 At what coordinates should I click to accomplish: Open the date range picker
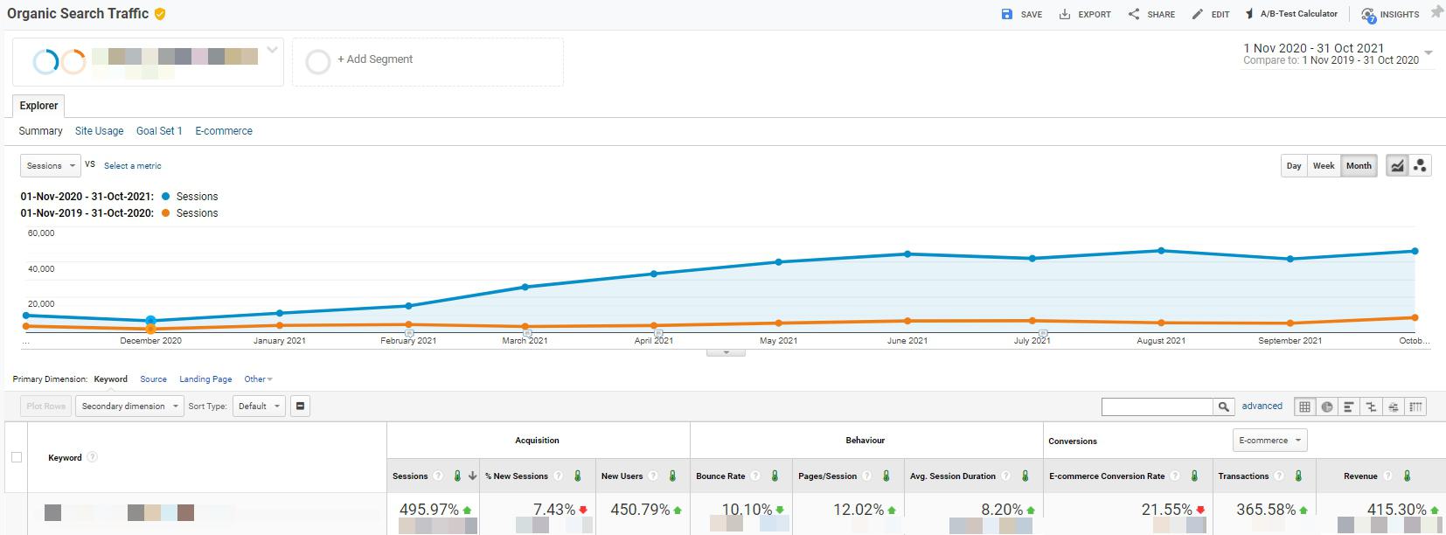click(1338, 54)
